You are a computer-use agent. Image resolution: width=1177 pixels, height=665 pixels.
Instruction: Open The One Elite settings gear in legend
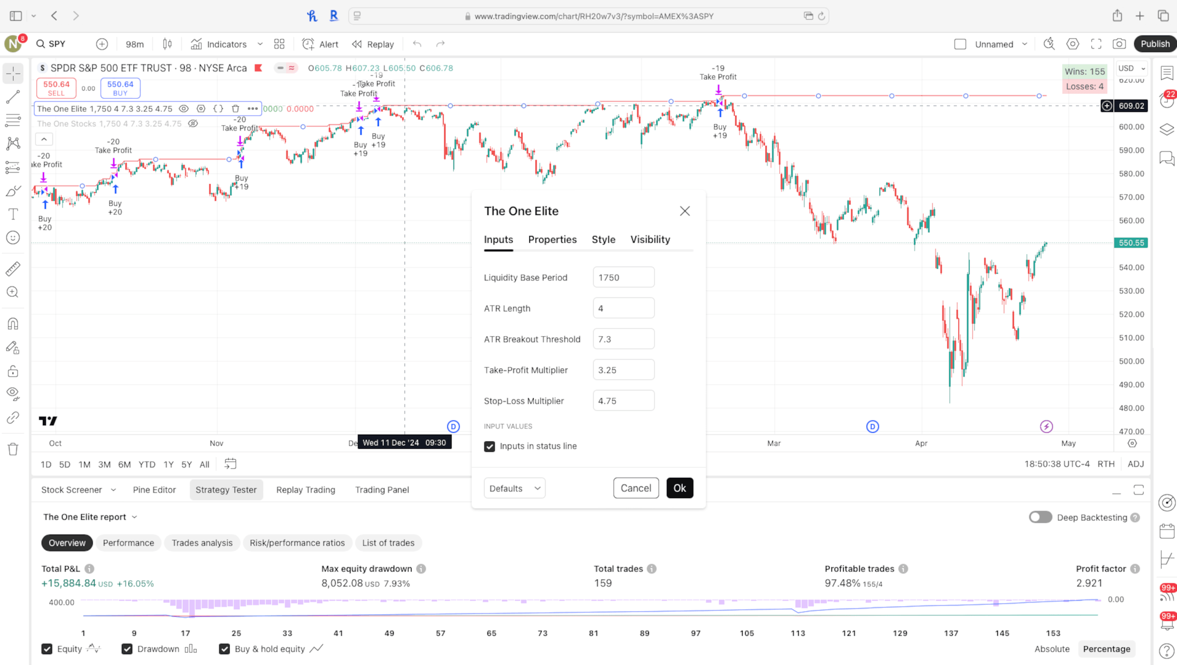click(201, 109)
